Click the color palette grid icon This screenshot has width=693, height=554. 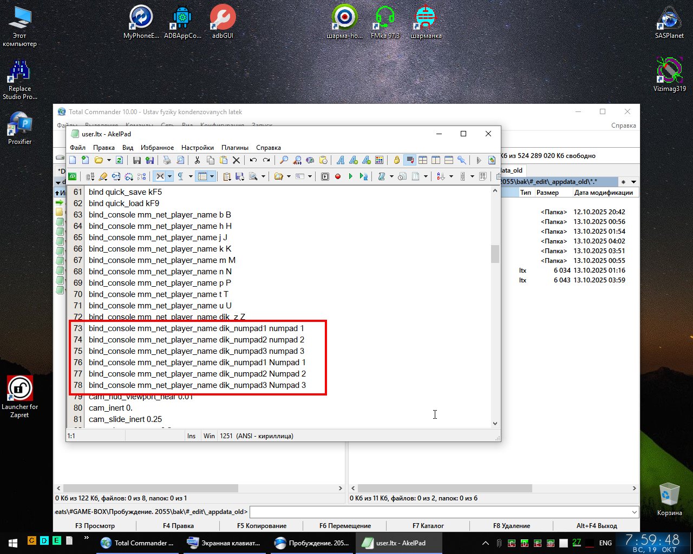380,160
